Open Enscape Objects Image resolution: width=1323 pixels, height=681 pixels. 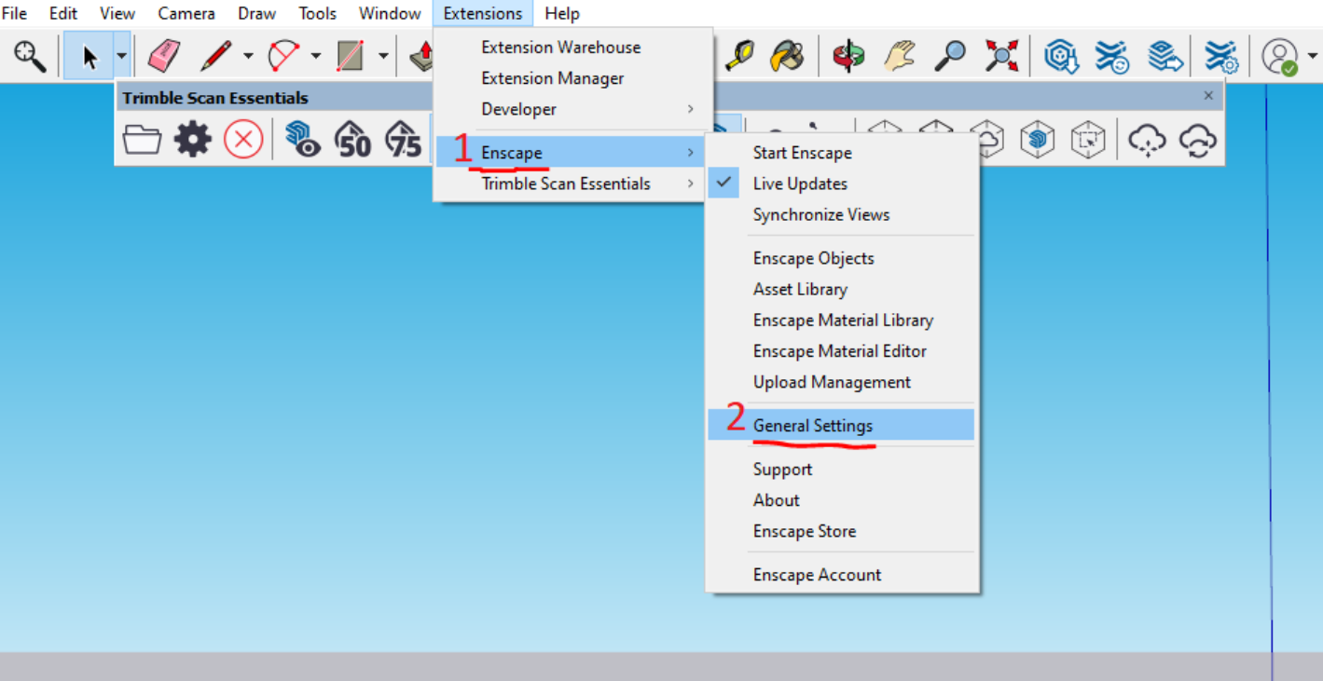click(x=839, y=258)
